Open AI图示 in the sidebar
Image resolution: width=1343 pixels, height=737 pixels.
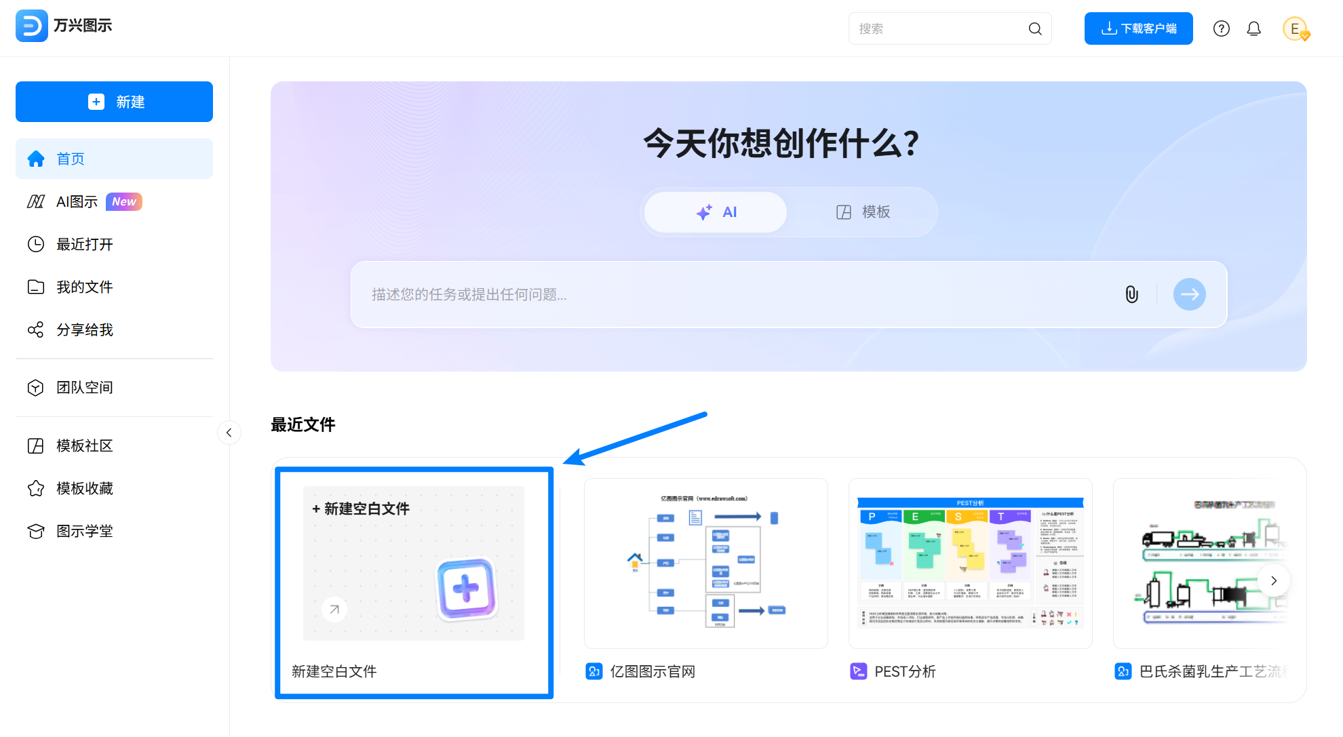coord(114,201)
